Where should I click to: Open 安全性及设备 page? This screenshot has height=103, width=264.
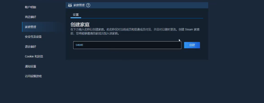coord(33,37)
